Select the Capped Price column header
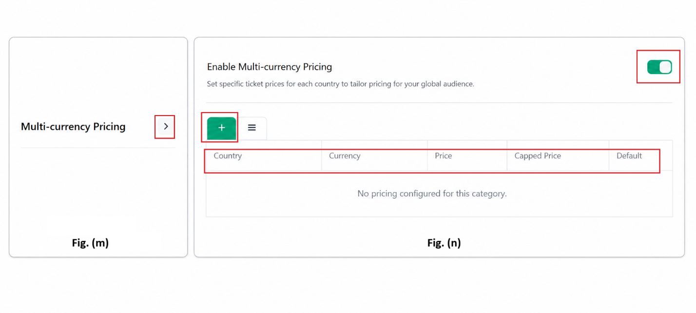The height and width of the screenshot is (313, 696). 538,156
